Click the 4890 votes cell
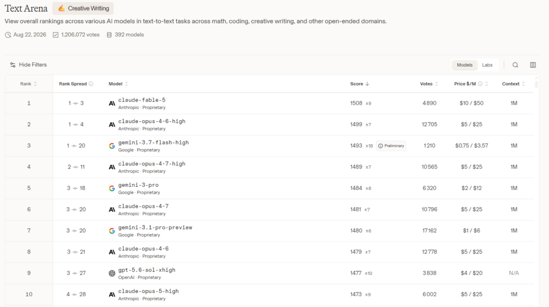This screenshot has height=307, width=549. coord(429,104)
